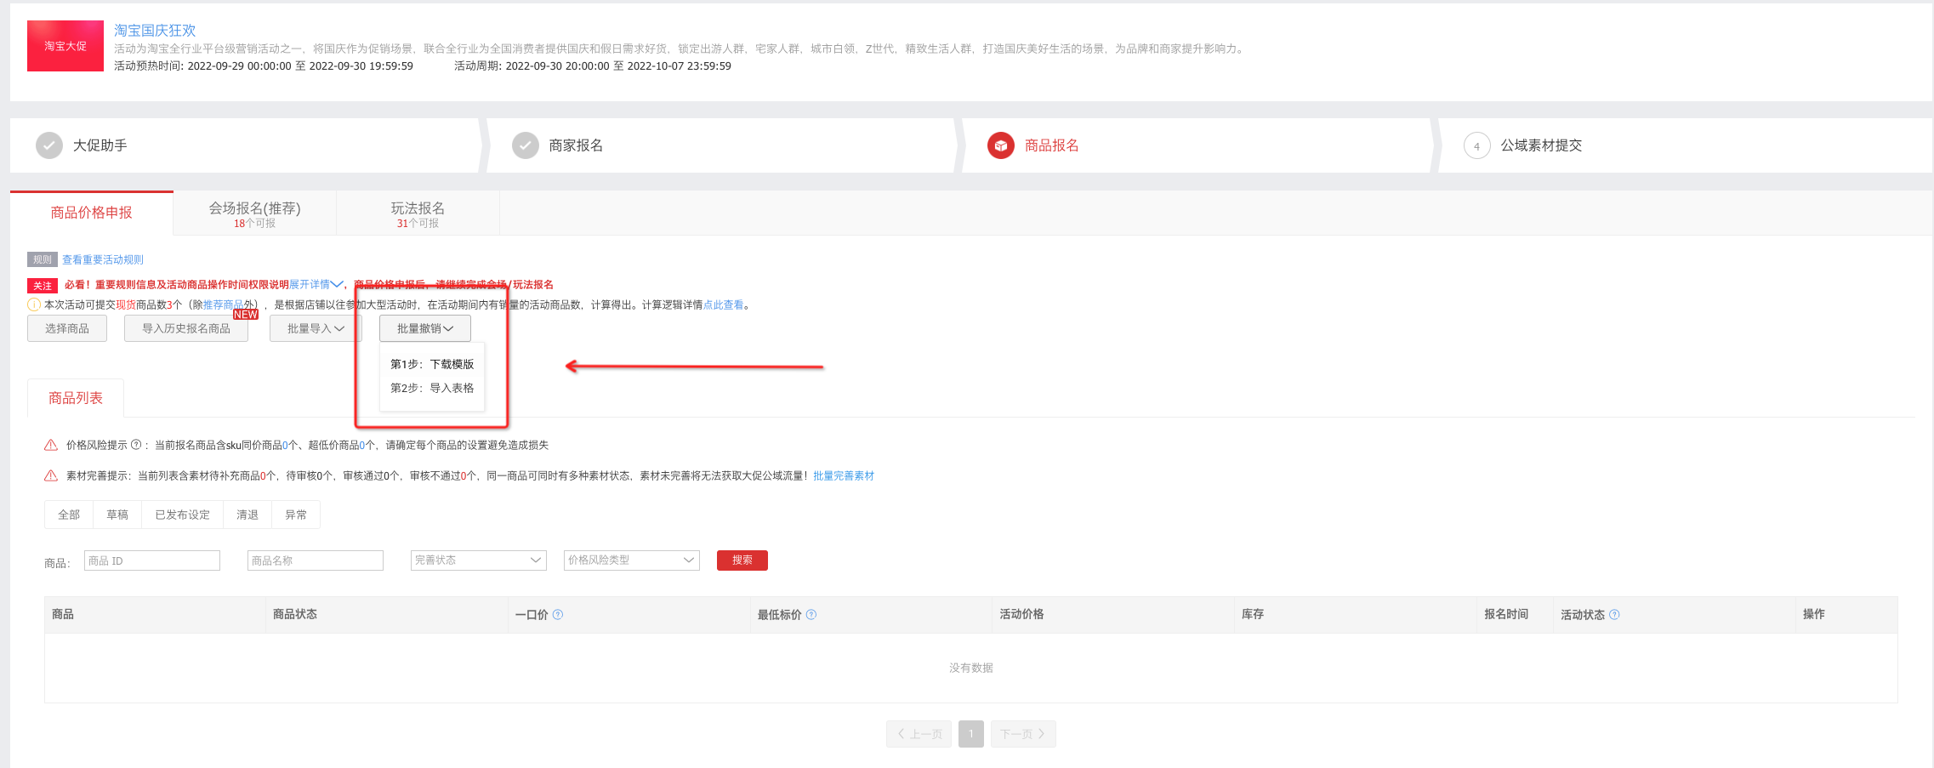Viewport: 1934px width, 768px height.
Task: Click the warning triangle next to 素材完善提示
Action: [x=51, y=475]
